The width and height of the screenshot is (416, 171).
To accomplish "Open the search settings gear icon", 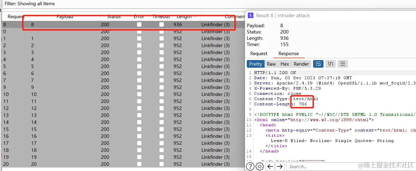I will click(x=260, y=166).
